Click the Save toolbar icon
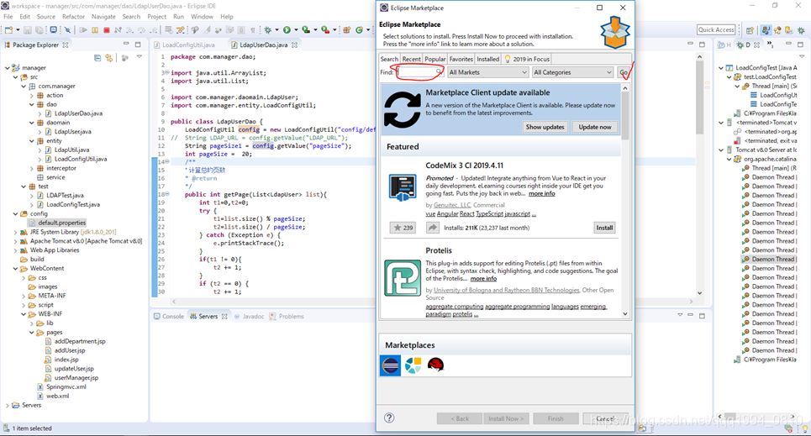Viewport: 811px width, 436px height. [28, 30]
